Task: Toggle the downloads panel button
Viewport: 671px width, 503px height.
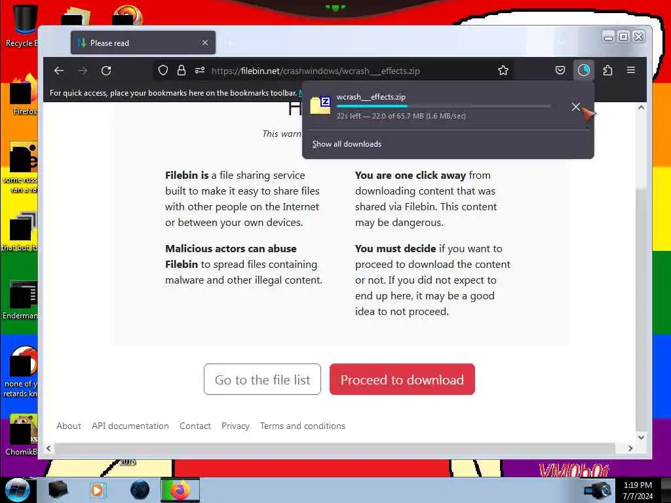Action: pos(584,70)
